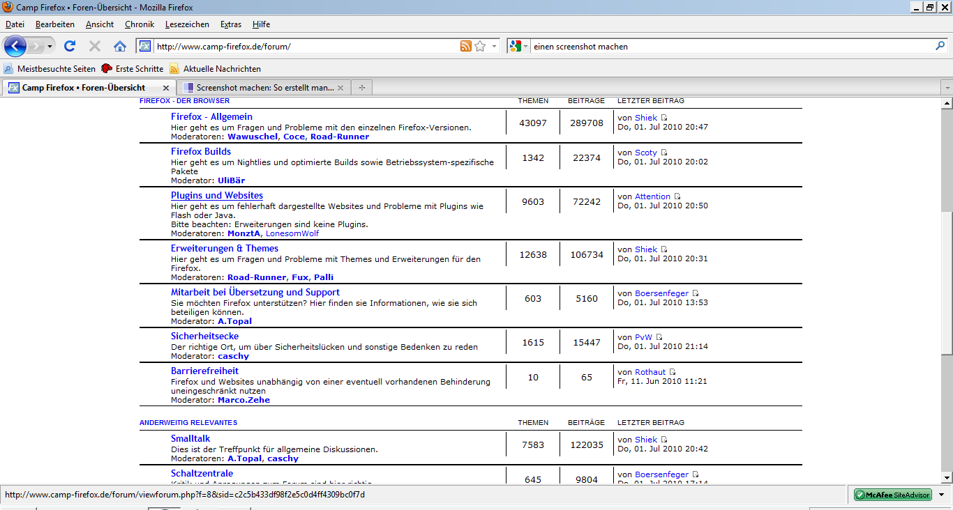The image size is (953, 510).
Task: Open the Plugins und Websites forum
Action: click(217, 196)
